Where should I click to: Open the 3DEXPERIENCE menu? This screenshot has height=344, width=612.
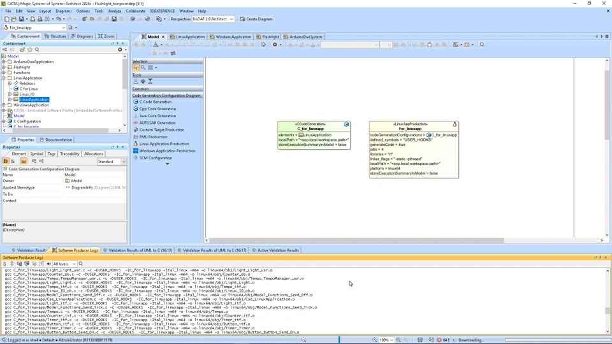(163, 11)
